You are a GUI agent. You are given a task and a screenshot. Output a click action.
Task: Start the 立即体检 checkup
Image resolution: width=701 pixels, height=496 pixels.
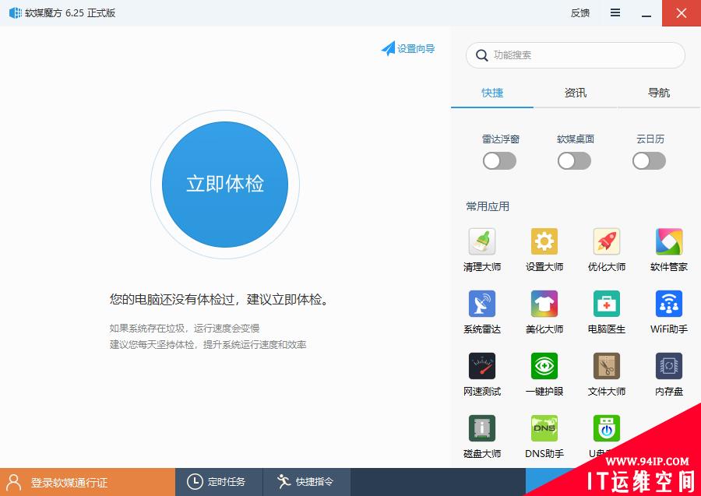point(225,184)
